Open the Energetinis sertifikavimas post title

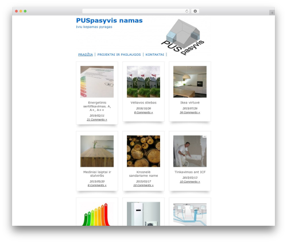point(97,106)
